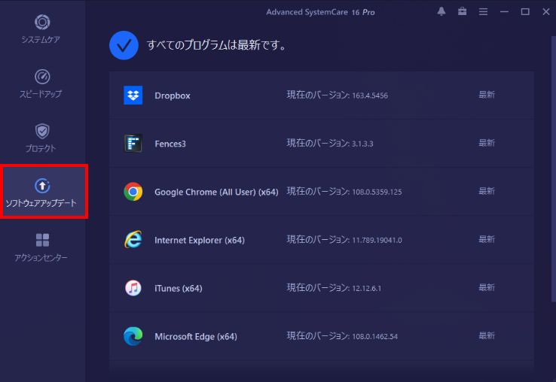Open the プロテクト shield section
The height and width of the screenshot is (382, 556).
point(42,138)
